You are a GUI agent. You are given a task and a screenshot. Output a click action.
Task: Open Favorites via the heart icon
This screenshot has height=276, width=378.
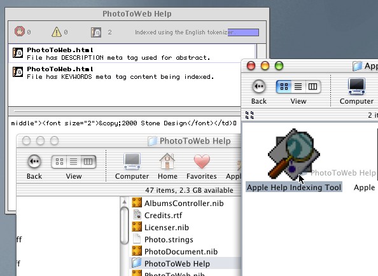tap(202, 167)
